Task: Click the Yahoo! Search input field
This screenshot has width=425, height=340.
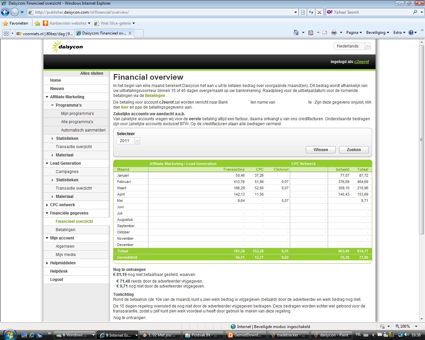Action: click(369, 12)
